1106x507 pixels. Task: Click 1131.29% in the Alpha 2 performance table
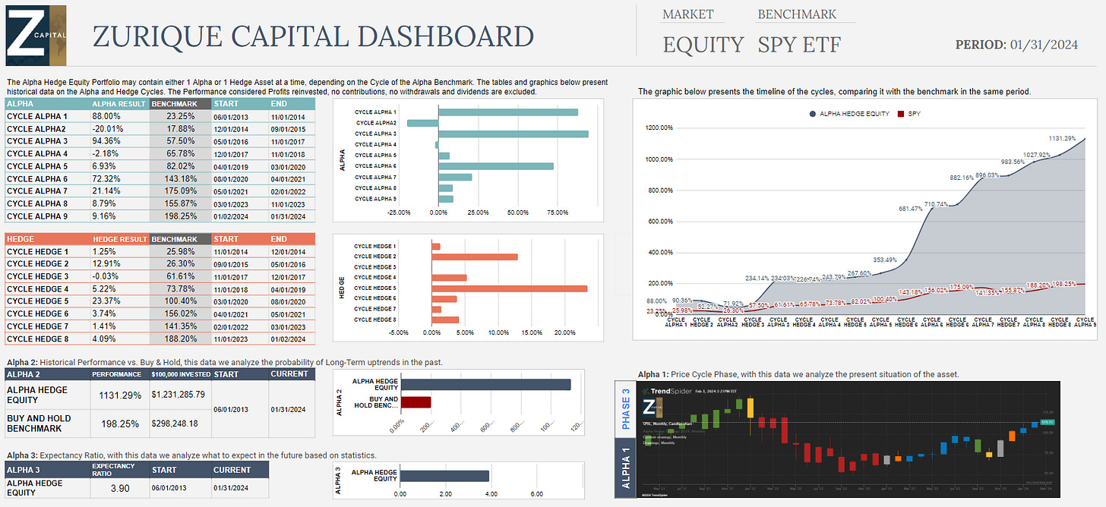119,395
